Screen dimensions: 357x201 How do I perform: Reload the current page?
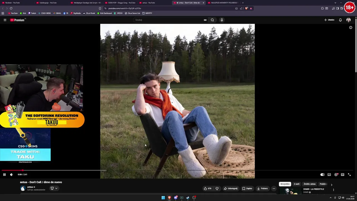(11, 8)
